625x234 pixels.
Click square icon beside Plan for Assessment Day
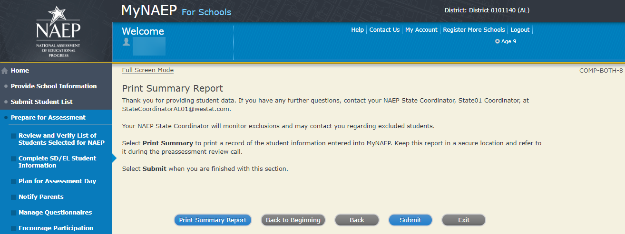tap(13, 182)
